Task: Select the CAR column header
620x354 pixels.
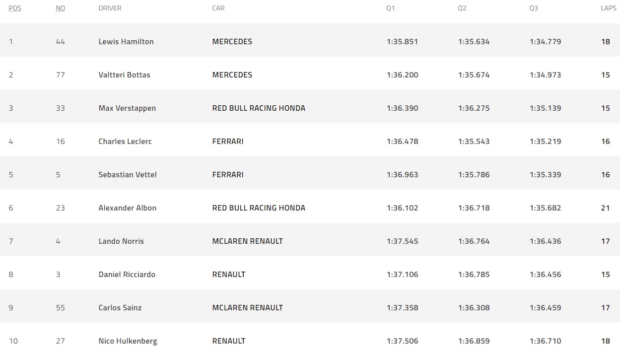Action: pos(218,8)
